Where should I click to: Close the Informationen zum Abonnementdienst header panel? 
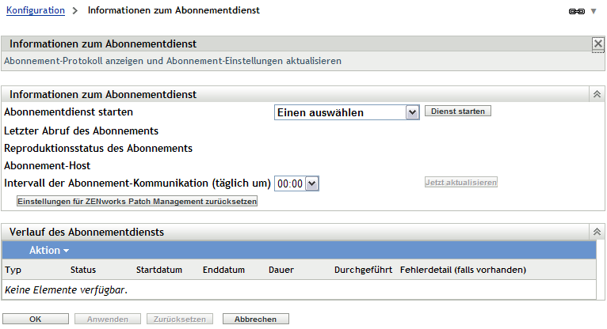tap(597, 44)
